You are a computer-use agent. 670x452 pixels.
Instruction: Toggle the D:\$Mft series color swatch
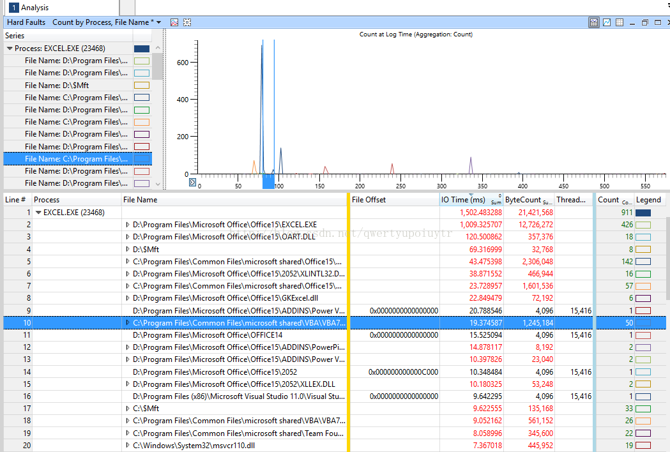pos(142,86)
